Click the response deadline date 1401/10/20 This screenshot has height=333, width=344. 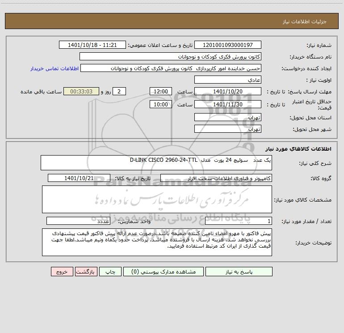(x=228, y=92)
